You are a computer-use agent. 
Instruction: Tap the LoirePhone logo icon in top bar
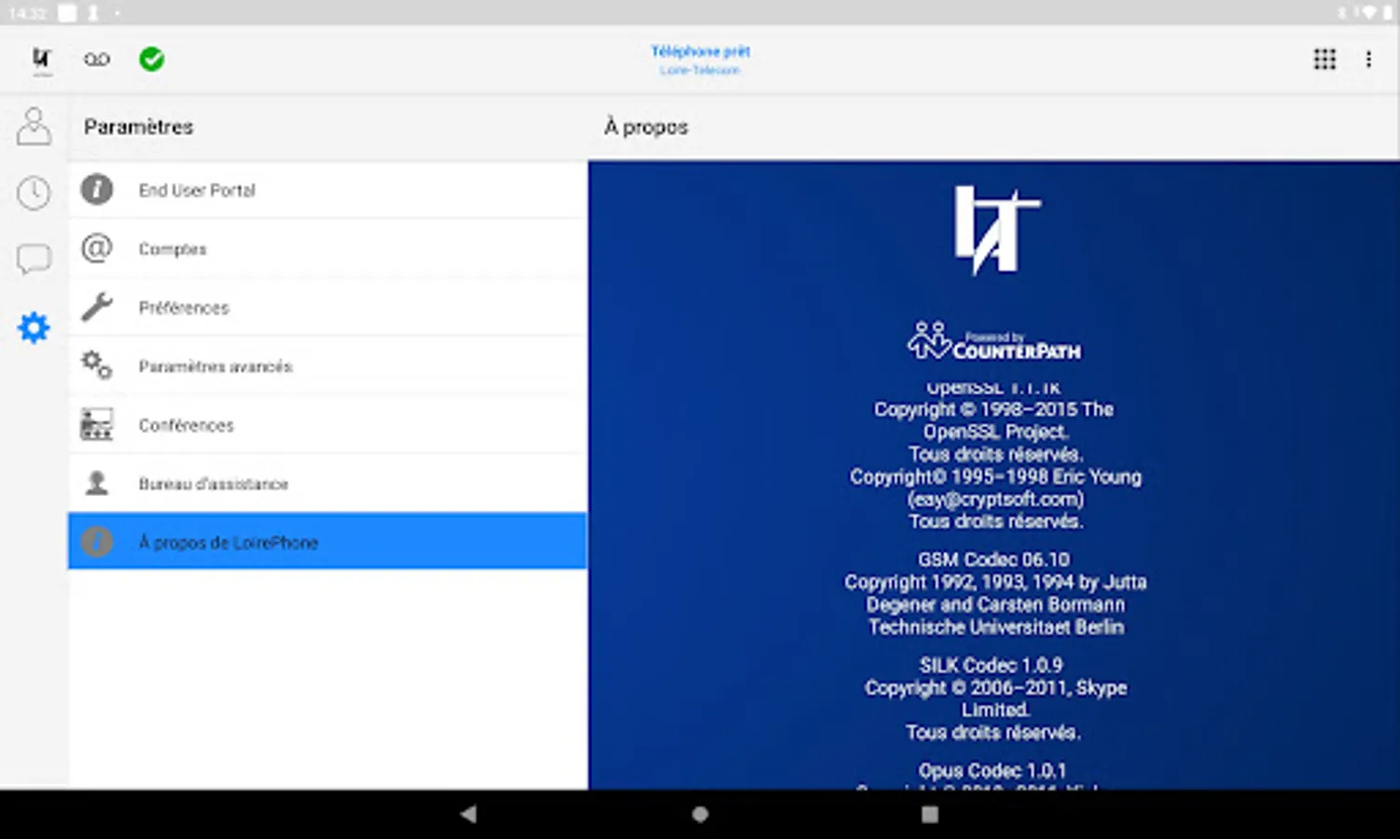(x=41, y=59)
